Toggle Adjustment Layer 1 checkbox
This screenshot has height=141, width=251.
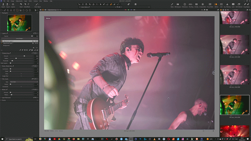pos(2,43)
